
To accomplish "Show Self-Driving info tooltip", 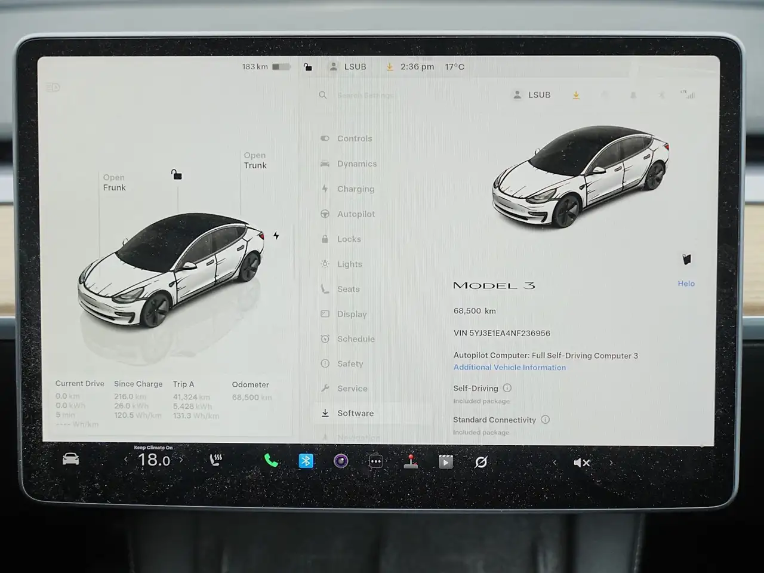I will [x=507, y=388].
